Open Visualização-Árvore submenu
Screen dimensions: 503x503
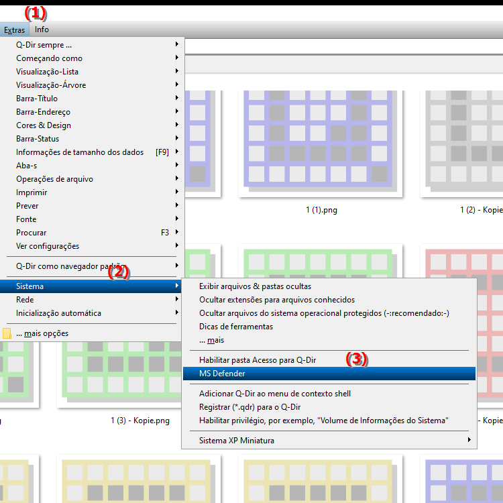coord(92,85)
